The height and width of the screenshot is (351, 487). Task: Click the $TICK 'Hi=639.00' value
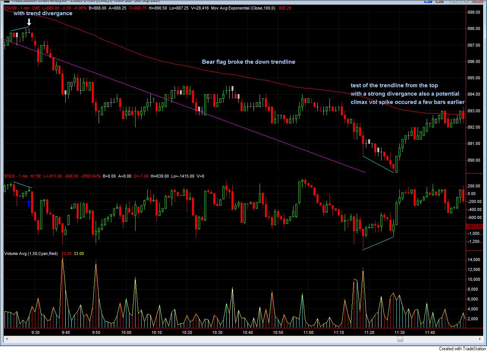[159, 176]
